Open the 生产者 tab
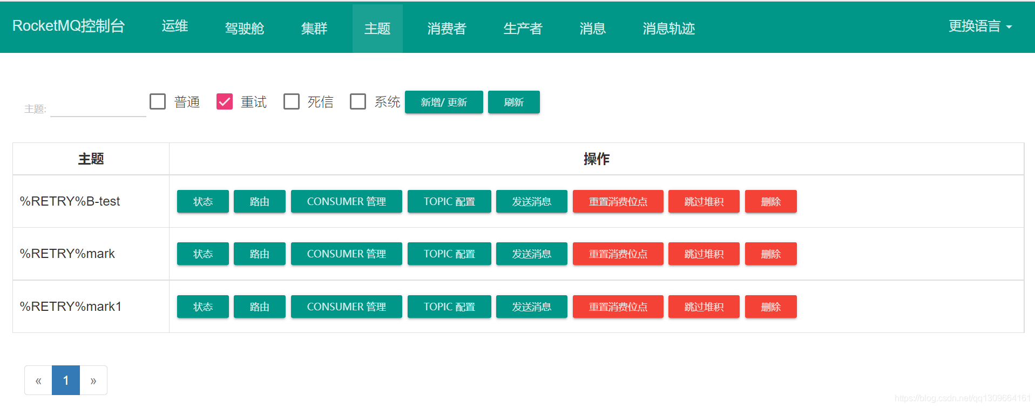The height and width of the screenshot is (408, 1035). click(523, 28)
